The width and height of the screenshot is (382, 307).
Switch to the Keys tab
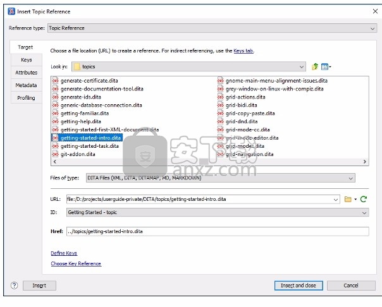[x=27, y=60]
